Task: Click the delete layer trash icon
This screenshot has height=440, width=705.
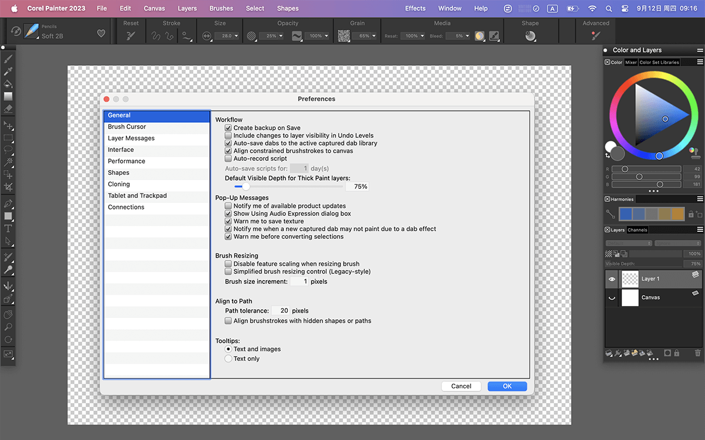Action: coord(697,353)
